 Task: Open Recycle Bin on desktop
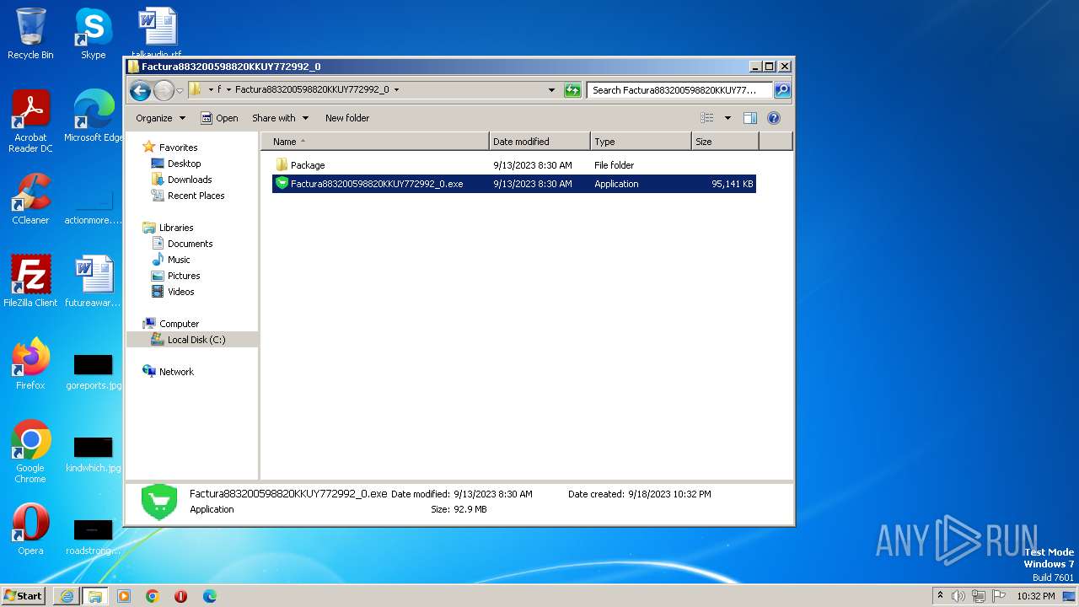(30, 35)
